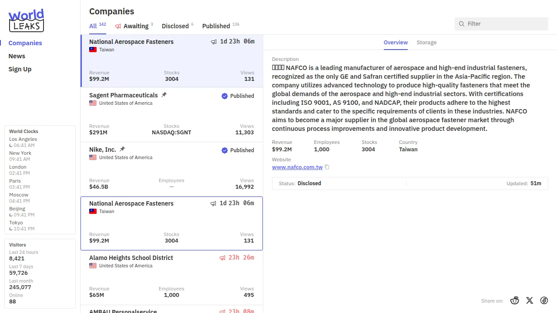
Task: Click the pin icon next to Nike, Inc.
Action: pos(122,149)
